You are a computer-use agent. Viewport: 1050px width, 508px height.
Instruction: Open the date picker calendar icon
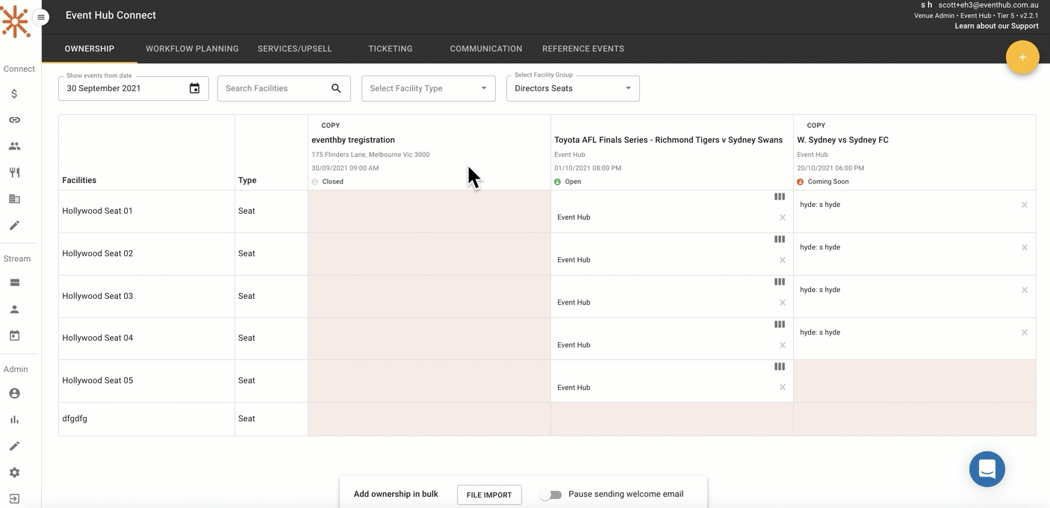(194, 88)
